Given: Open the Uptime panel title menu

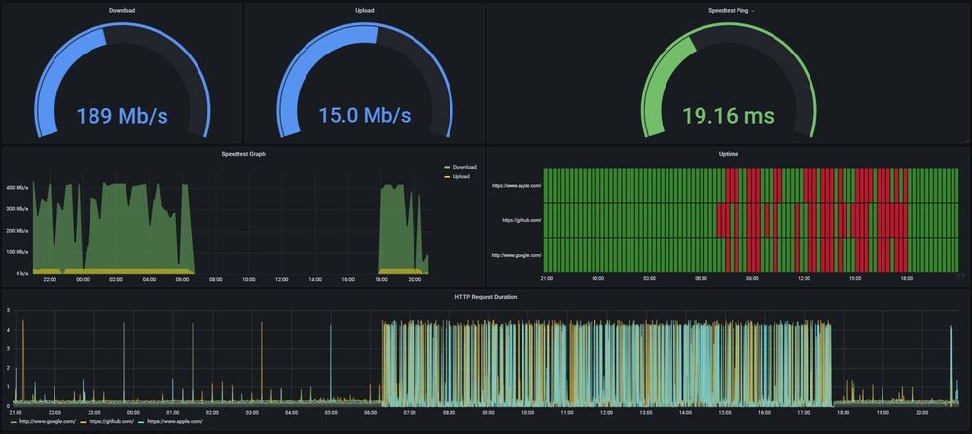Looking at the screenshot, I should [729, 154].
